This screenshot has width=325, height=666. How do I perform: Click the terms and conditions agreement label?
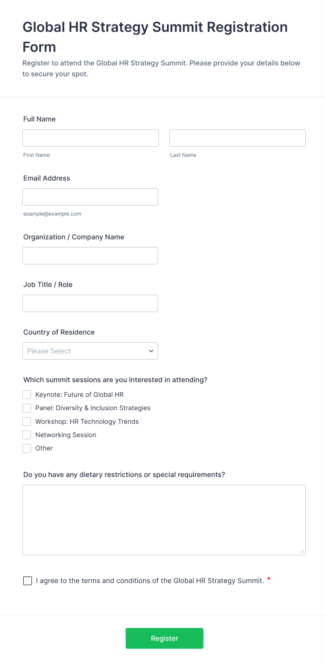(150, 581)
